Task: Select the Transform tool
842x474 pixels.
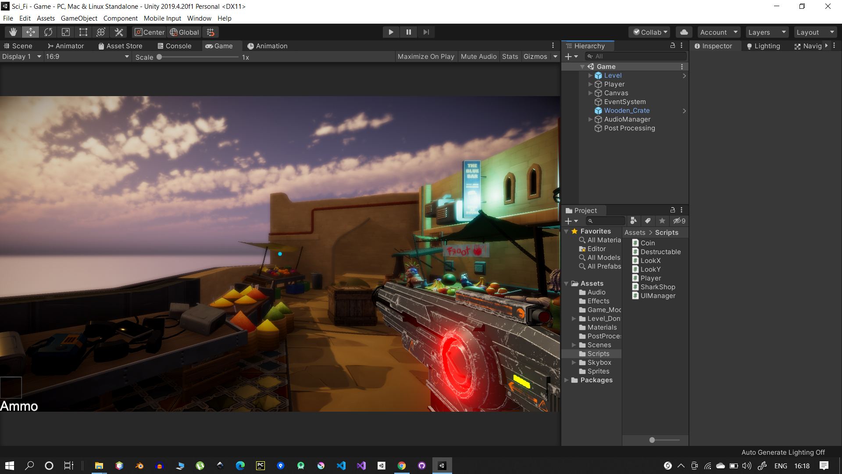Action: [x=101, y=32]
